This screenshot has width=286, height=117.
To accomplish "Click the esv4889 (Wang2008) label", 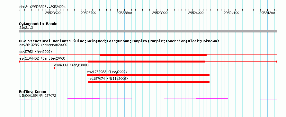I will [x=71, y=65].
